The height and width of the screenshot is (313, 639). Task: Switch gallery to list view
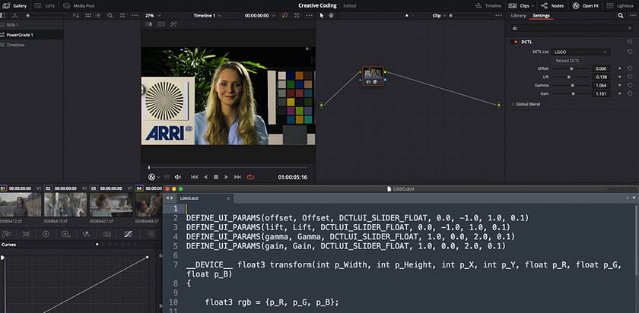pos(98,15)
